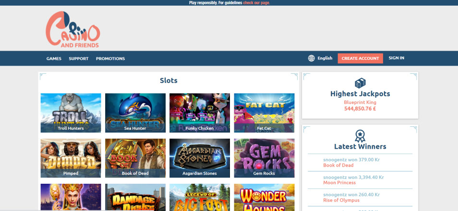The height and width of the screenshot is (211, 458).
Task: Click the Highest Jackpots heading
Action: (360, 94)
